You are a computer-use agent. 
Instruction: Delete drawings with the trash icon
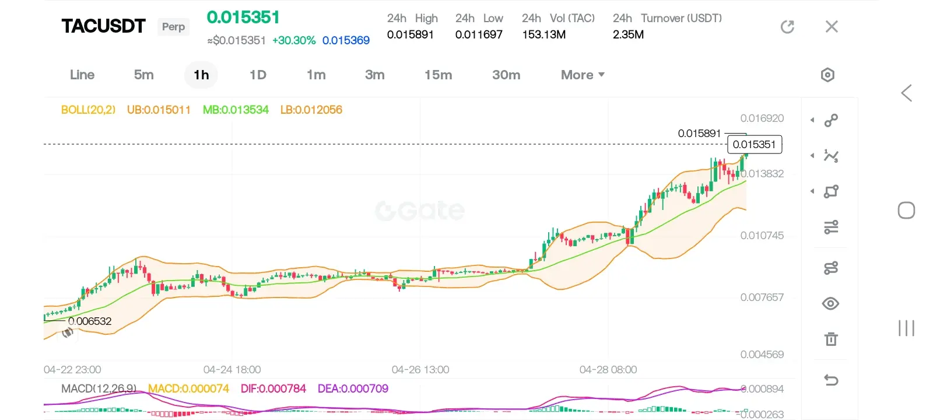[831, 339]
